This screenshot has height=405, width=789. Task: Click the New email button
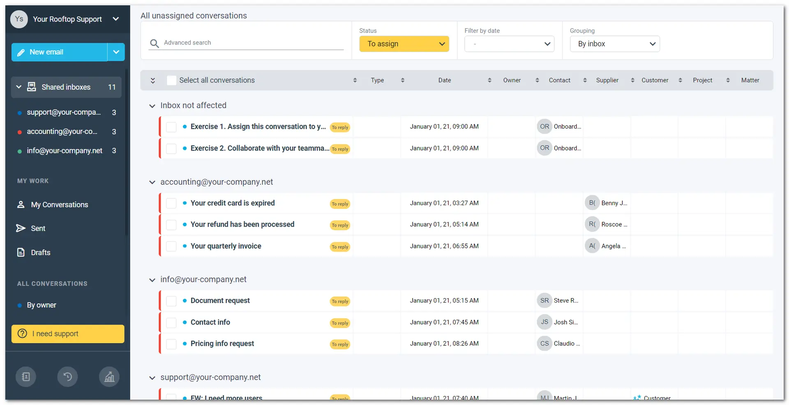(x=60, y=52)
